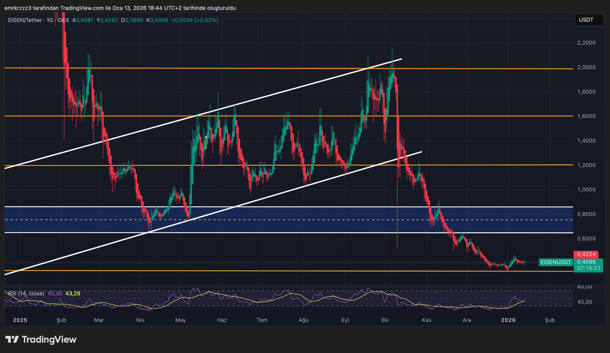Click the yellow RSI average value 43,29

73,293
